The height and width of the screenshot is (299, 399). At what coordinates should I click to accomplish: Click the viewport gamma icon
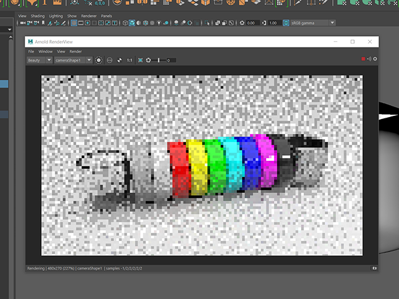tap(264, 23)
